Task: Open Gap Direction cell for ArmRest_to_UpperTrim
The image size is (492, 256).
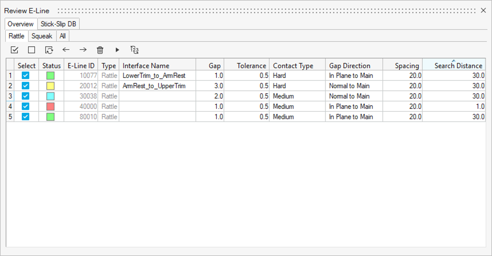Action: 354,86
